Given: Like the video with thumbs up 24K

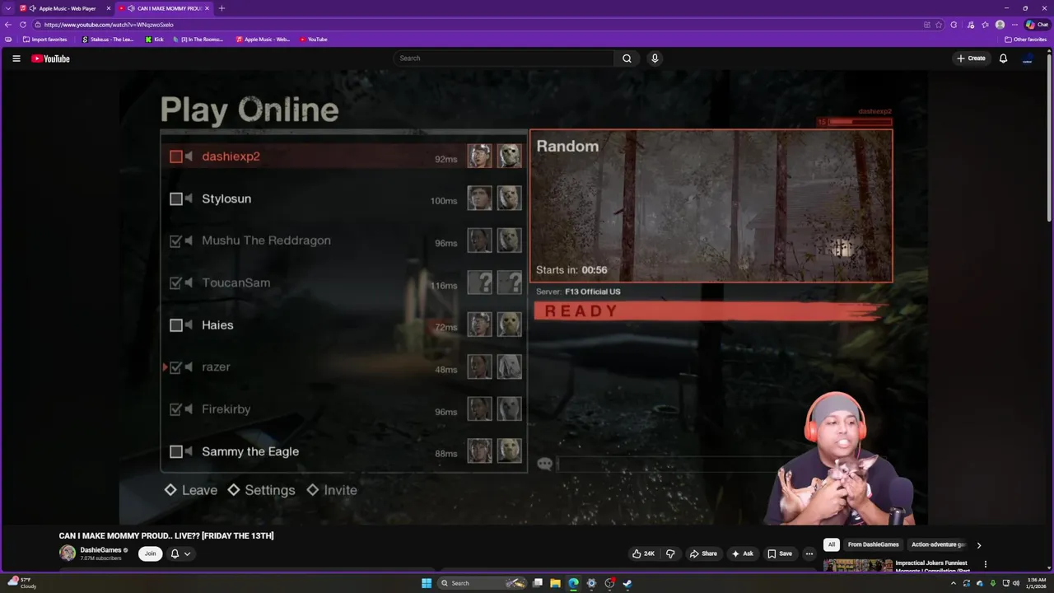Looking at the screenshot, I should pyautogui.click(x=643, y=553).
